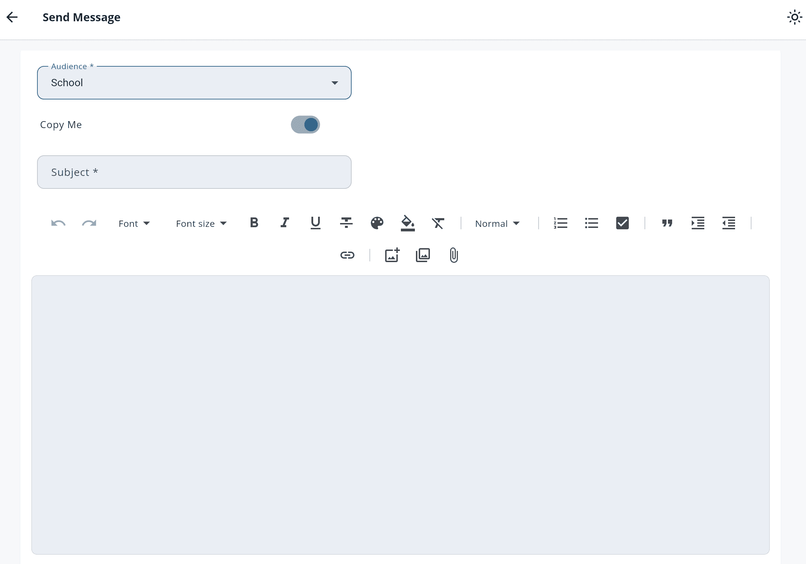Attach a file with the paperclip
The height and width of the screenshot is (564, 806).
pos(454,255)
